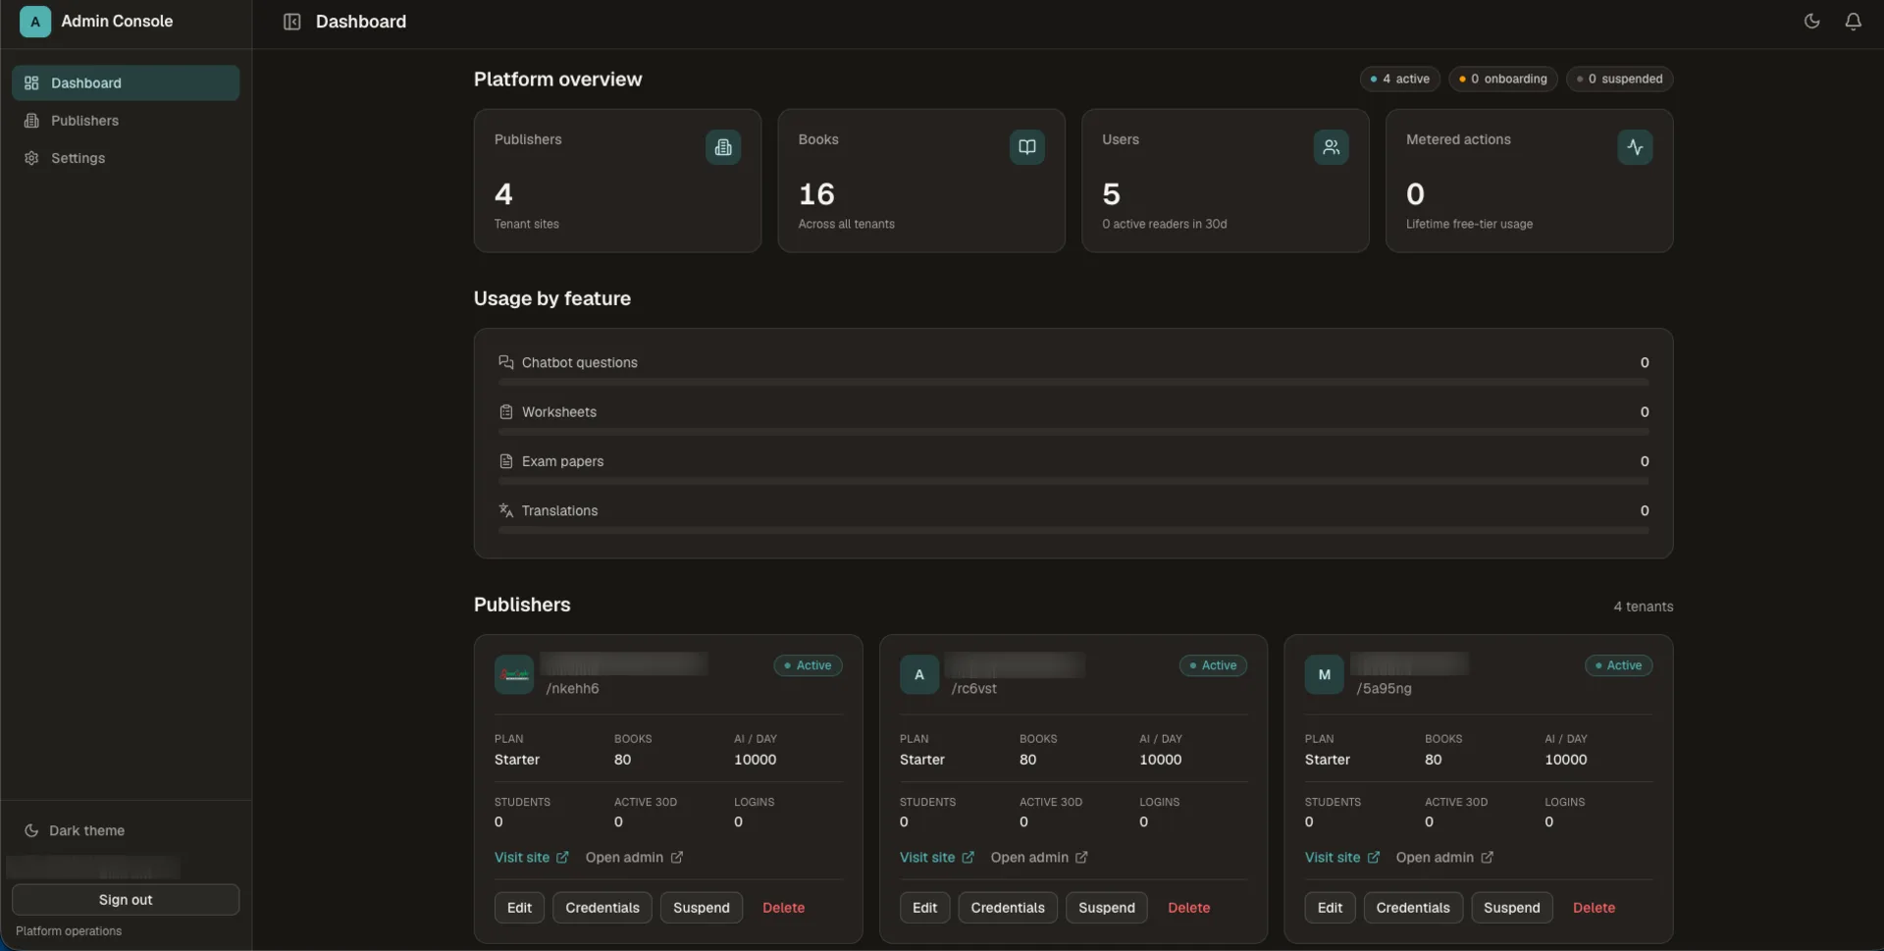
Task: Click the Translations usage bar
Action: coord(1073,531)
